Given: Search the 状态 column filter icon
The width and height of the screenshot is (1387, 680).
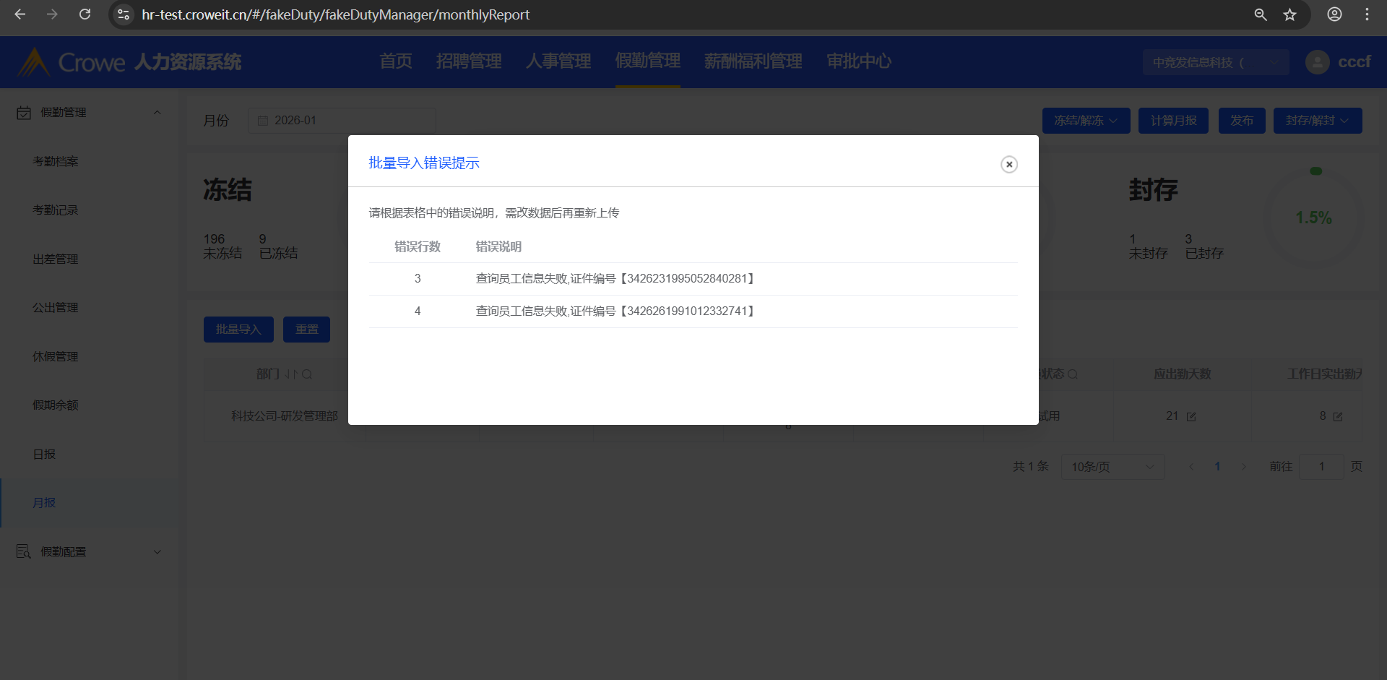Looking at the screenshot, I should coord(1073,374).
